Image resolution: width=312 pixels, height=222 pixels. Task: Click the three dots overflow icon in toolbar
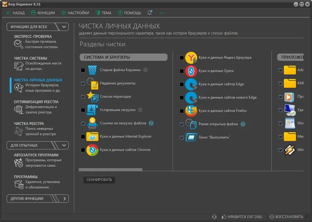click(x=162, y=13)
